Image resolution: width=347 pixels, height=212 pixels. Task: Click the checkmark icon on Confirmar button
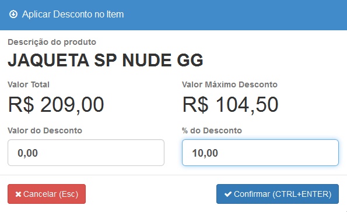tap(227, 195)
